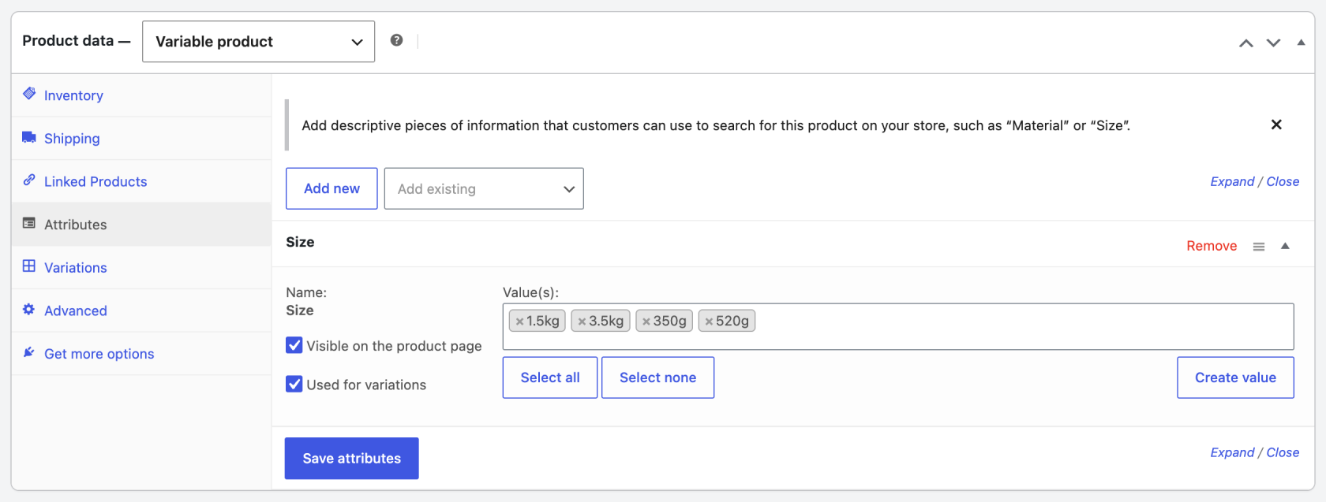Click Select none button

(x=657, y=377)
